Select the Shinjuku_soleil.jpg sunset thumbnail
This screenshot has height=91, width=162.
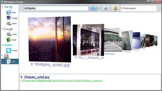point(50,39)
